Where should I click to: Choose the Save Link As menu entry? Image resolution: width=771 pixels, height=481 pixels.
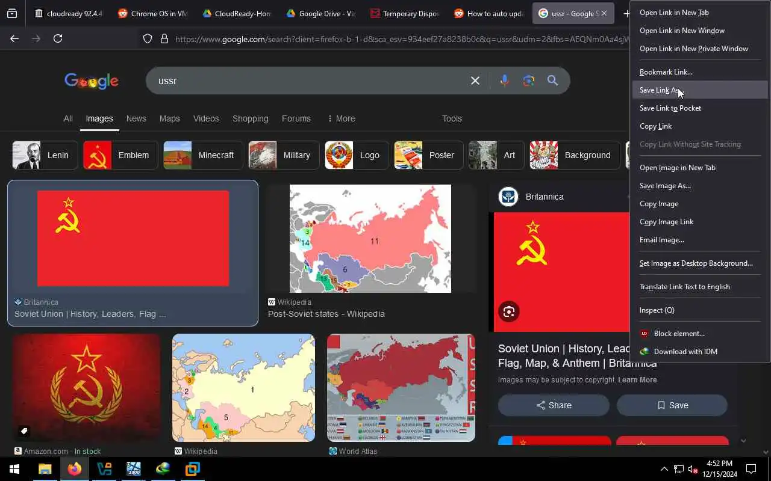click(700, 90)
